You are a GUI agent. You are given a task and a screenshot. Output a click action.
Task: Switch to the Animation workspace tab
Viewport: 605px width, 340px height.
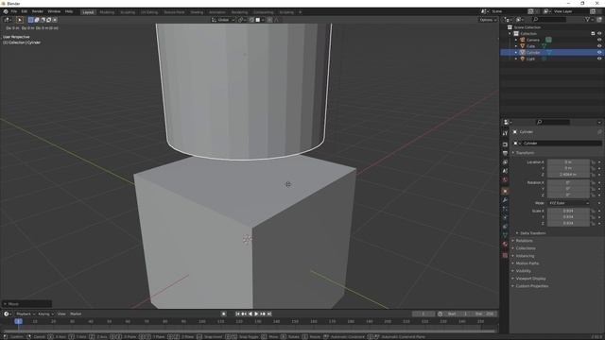(216, 12)
